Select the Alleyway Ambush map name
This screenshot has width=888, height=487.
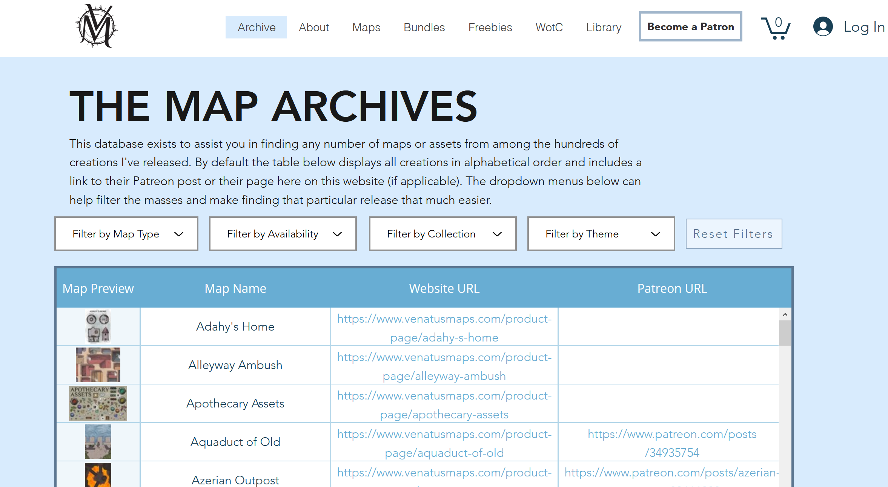[235, 365]
